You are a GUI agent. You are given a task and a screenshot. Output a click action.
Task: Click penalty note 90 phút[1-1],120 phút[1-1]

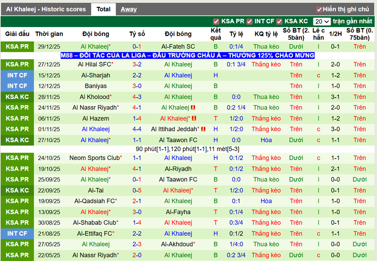(x=188, y=149)
